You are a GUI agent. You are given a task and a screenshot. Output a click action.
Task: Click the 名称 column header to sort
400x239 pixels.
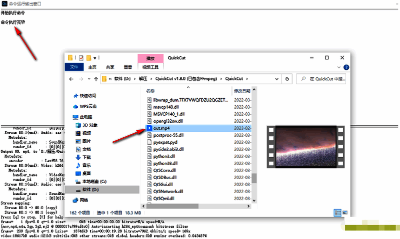[x=150, y=91]
